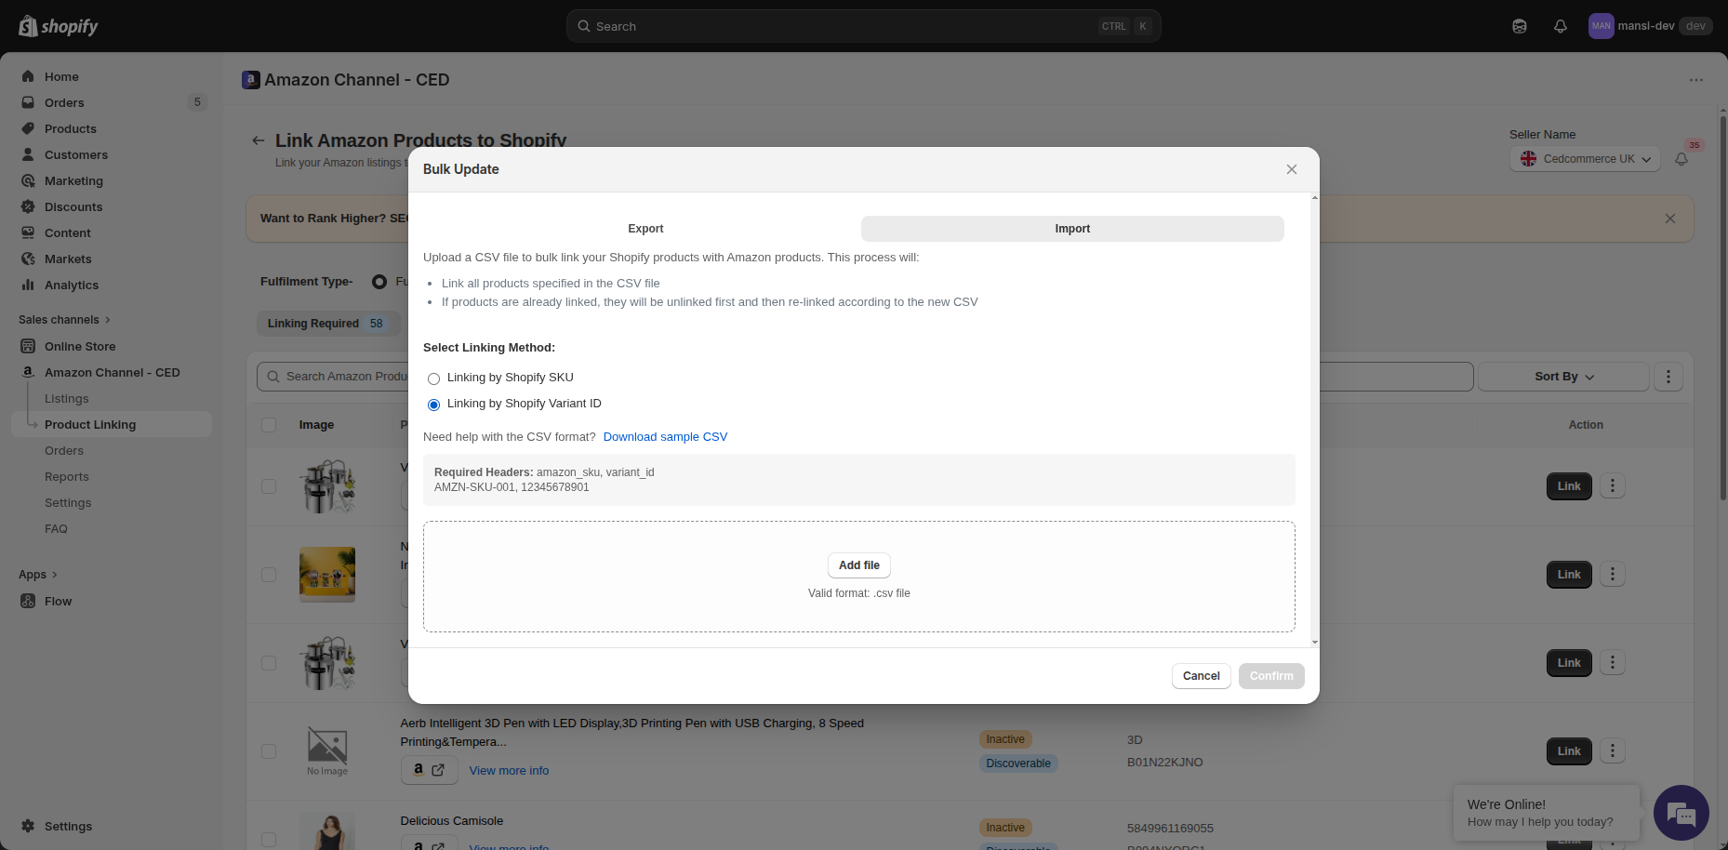Switch to the Import tab

[1072, 229]
